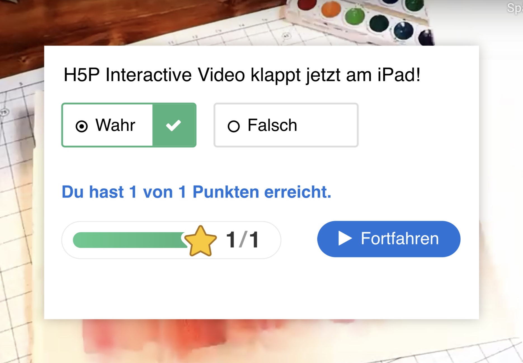The image size is (523, 363).
Task: Click the question text about iPad
Action: pyautogui.click(x=242, y=75)
